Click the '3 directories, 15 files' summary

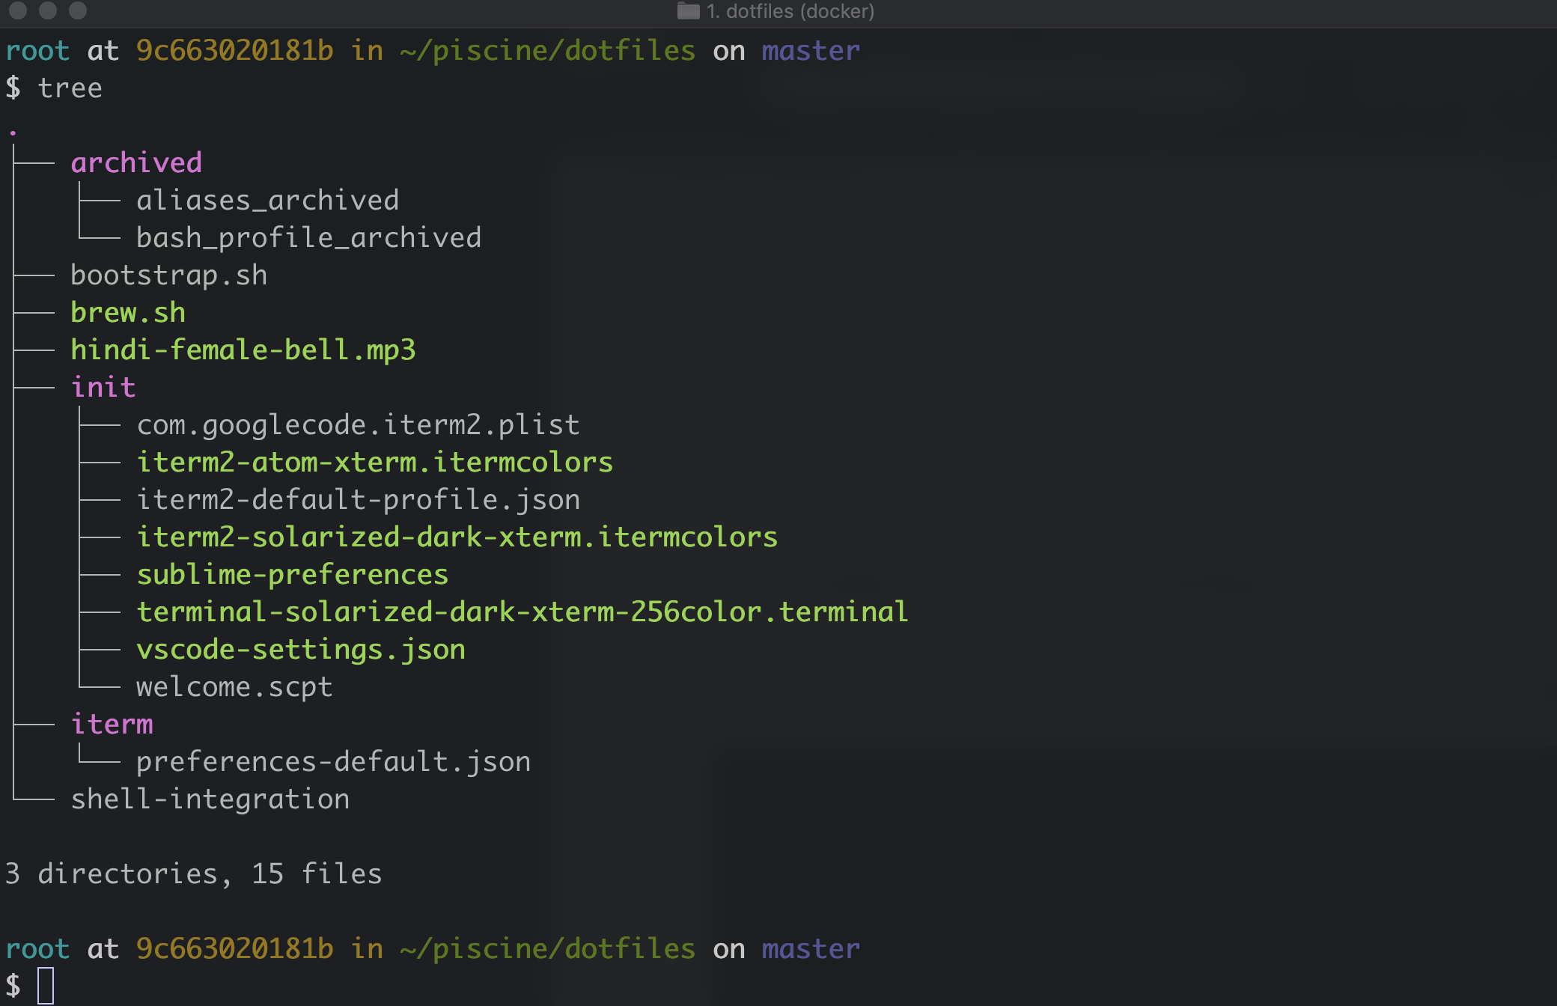point(194,874)
